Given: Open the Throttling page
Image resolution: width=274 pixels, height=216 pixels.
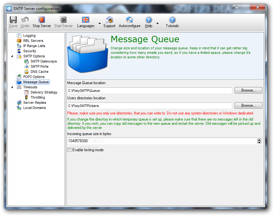Looking at the screenshot, I should [38, 97].
